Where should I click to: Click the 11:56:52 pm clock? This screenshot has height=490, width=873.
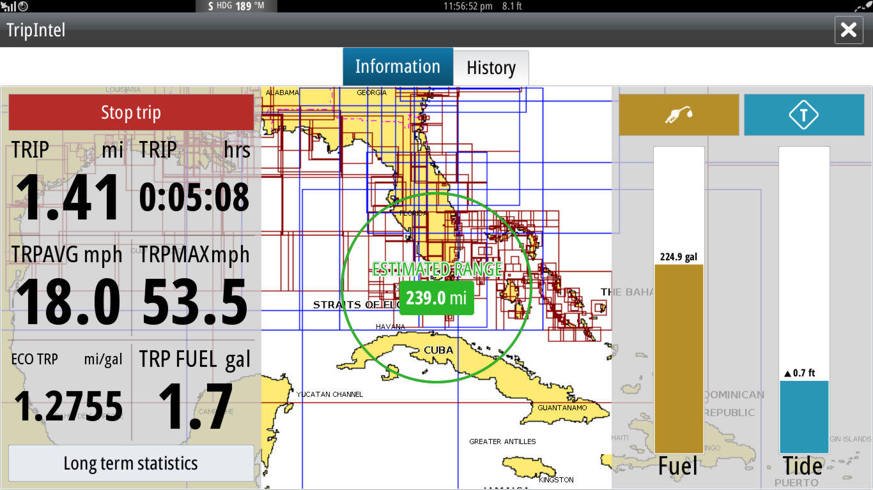click(468, 6)
